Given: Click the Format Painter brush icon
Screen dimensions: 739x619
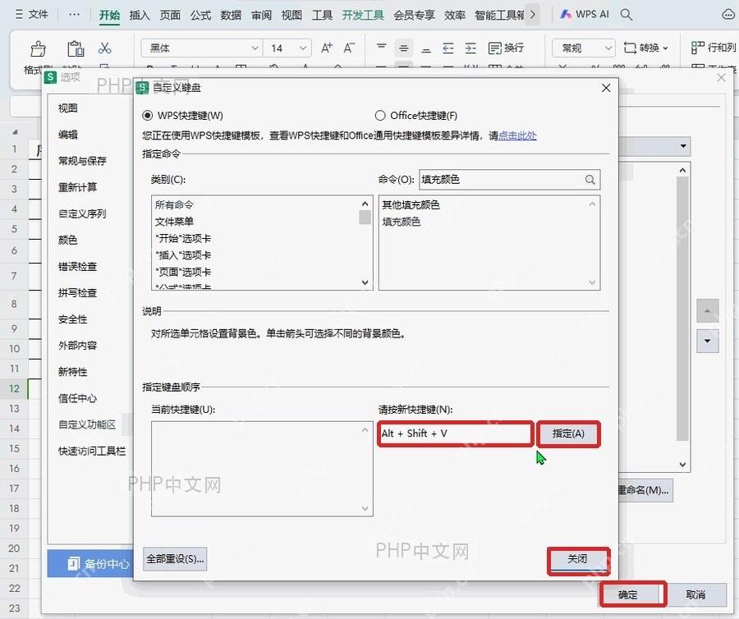Looking at the screenshot, I should pyautogui.click(x=38, y=48).
